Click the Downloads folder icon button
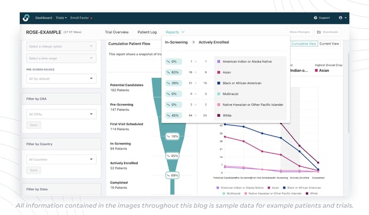 click(x=328, y=32)
